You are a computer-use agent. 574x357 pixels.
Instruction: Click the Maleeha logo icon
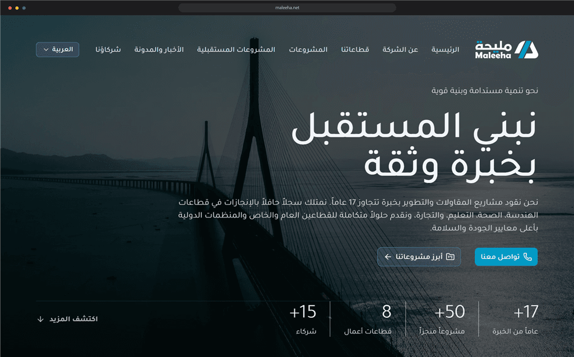click(x=526, y=49)
